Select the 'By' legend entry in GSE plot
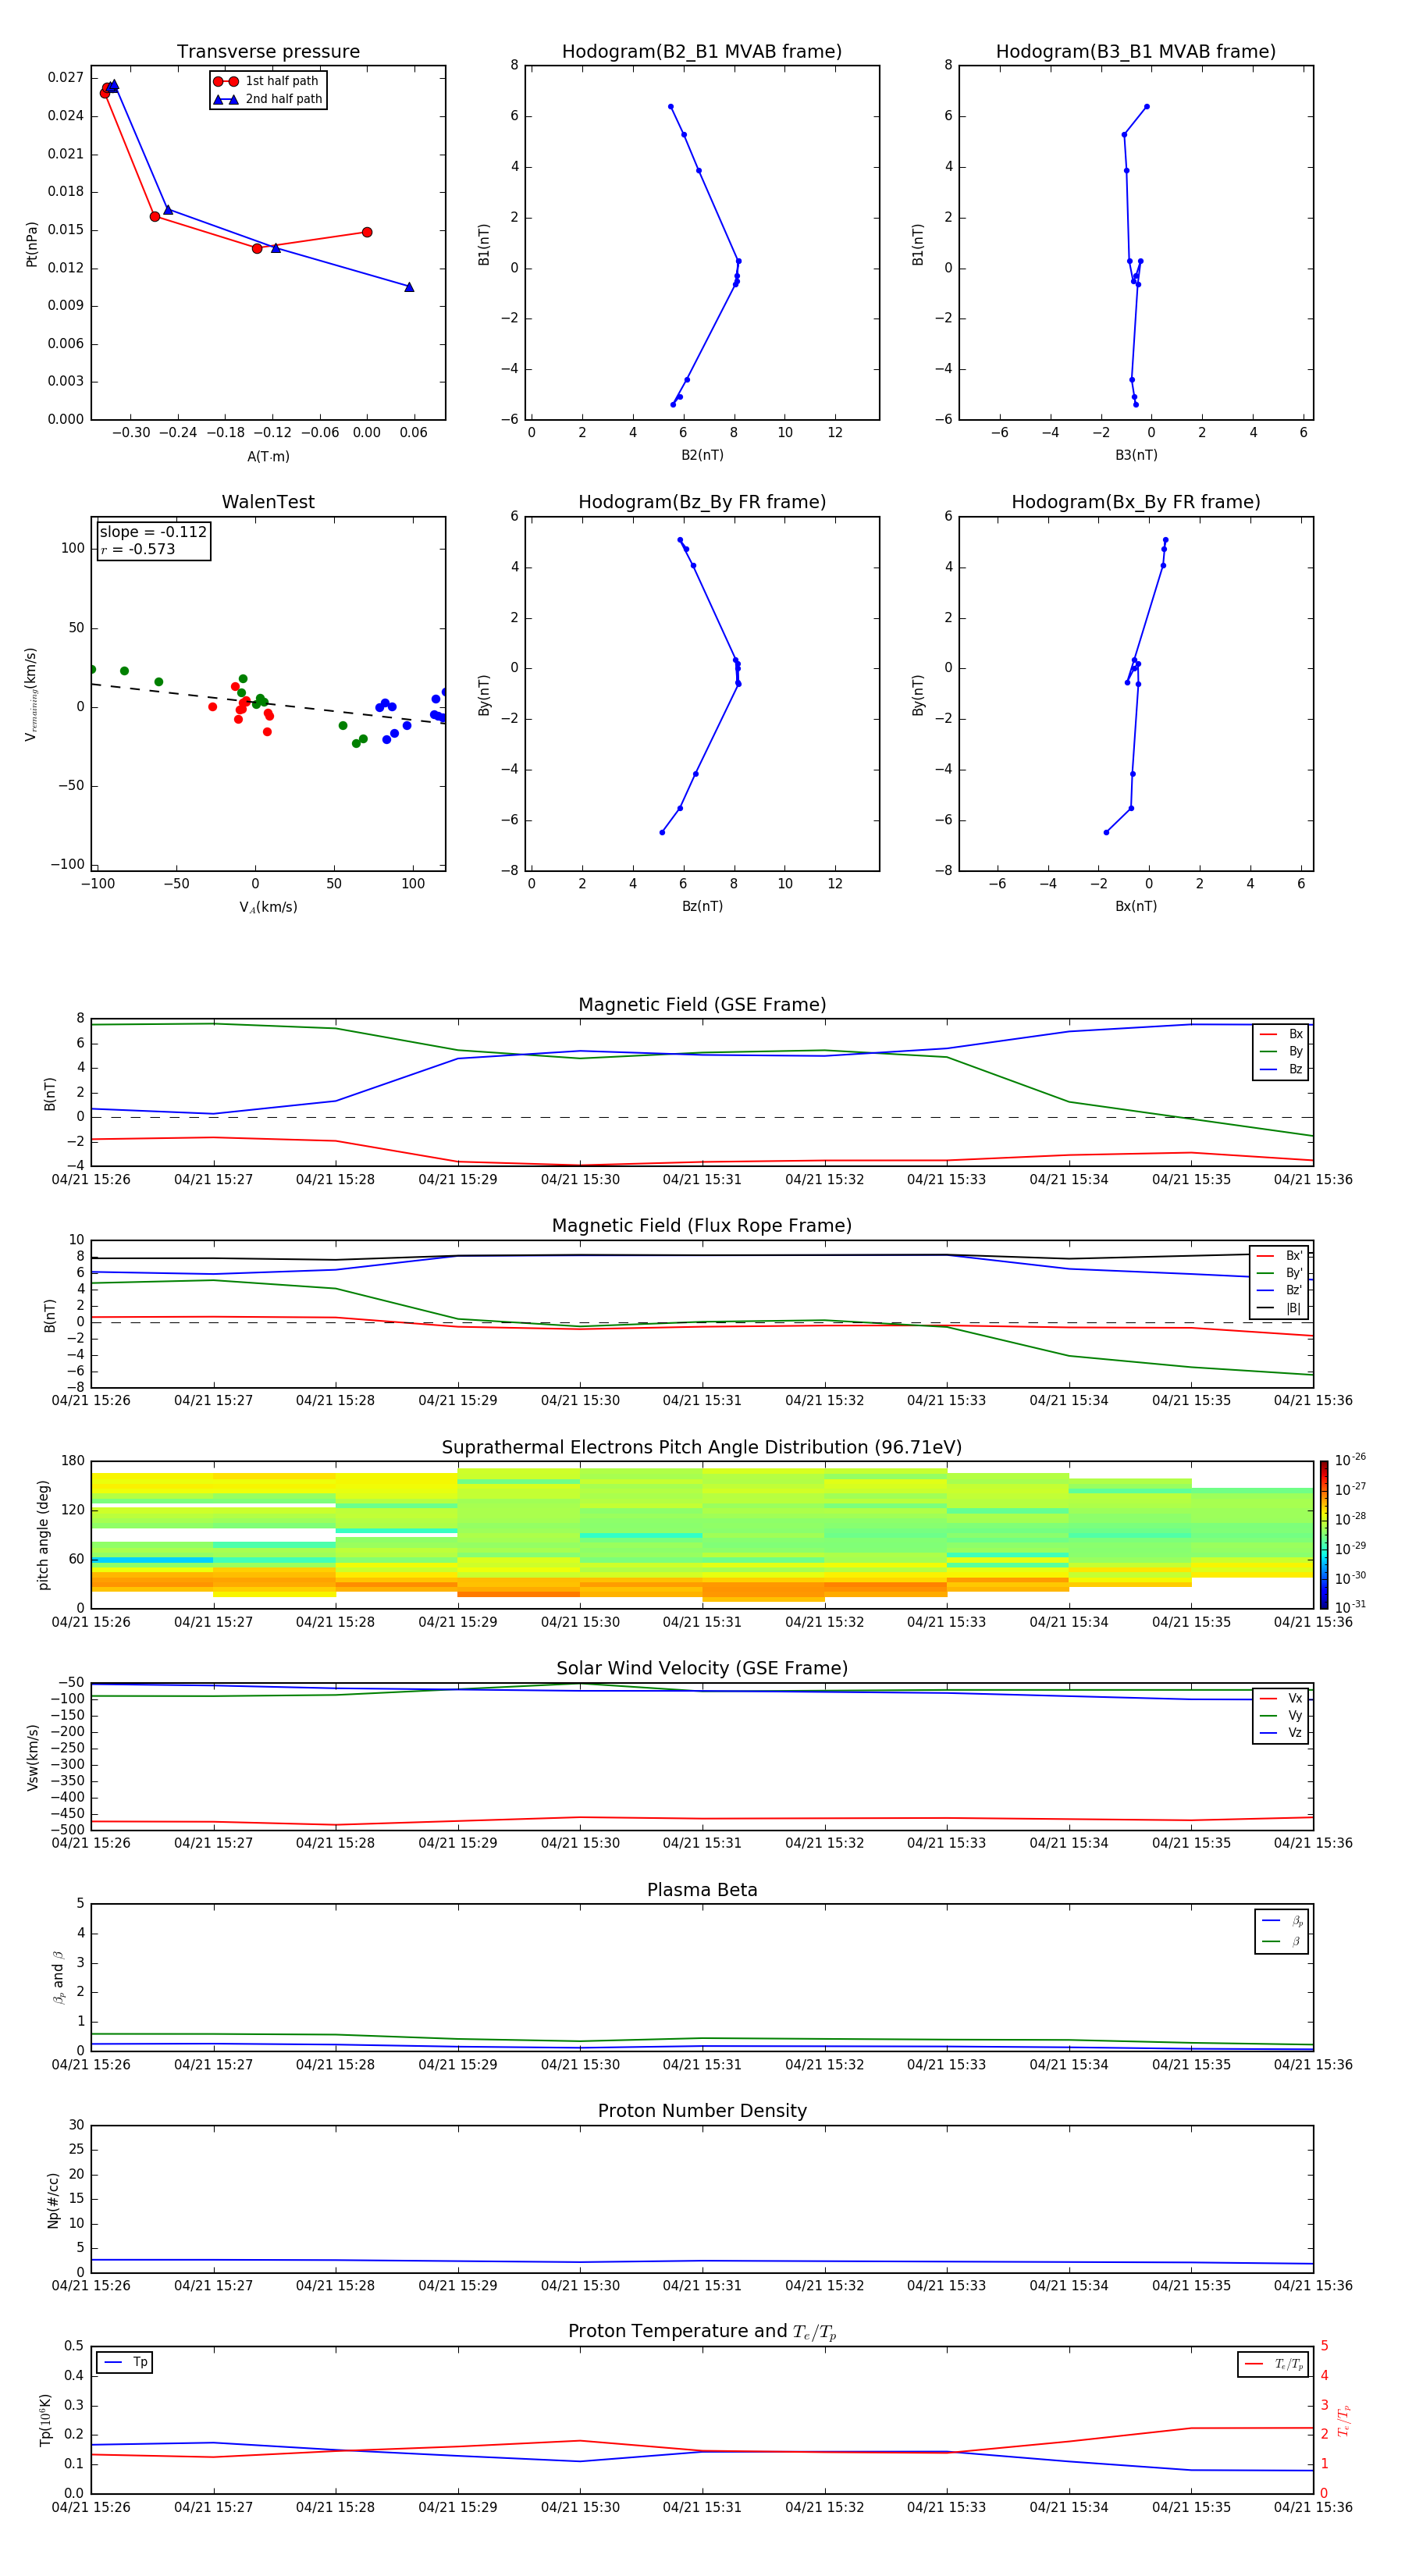Viewport: 1405px width, 2576px height. click(x=1281, y=1052)
